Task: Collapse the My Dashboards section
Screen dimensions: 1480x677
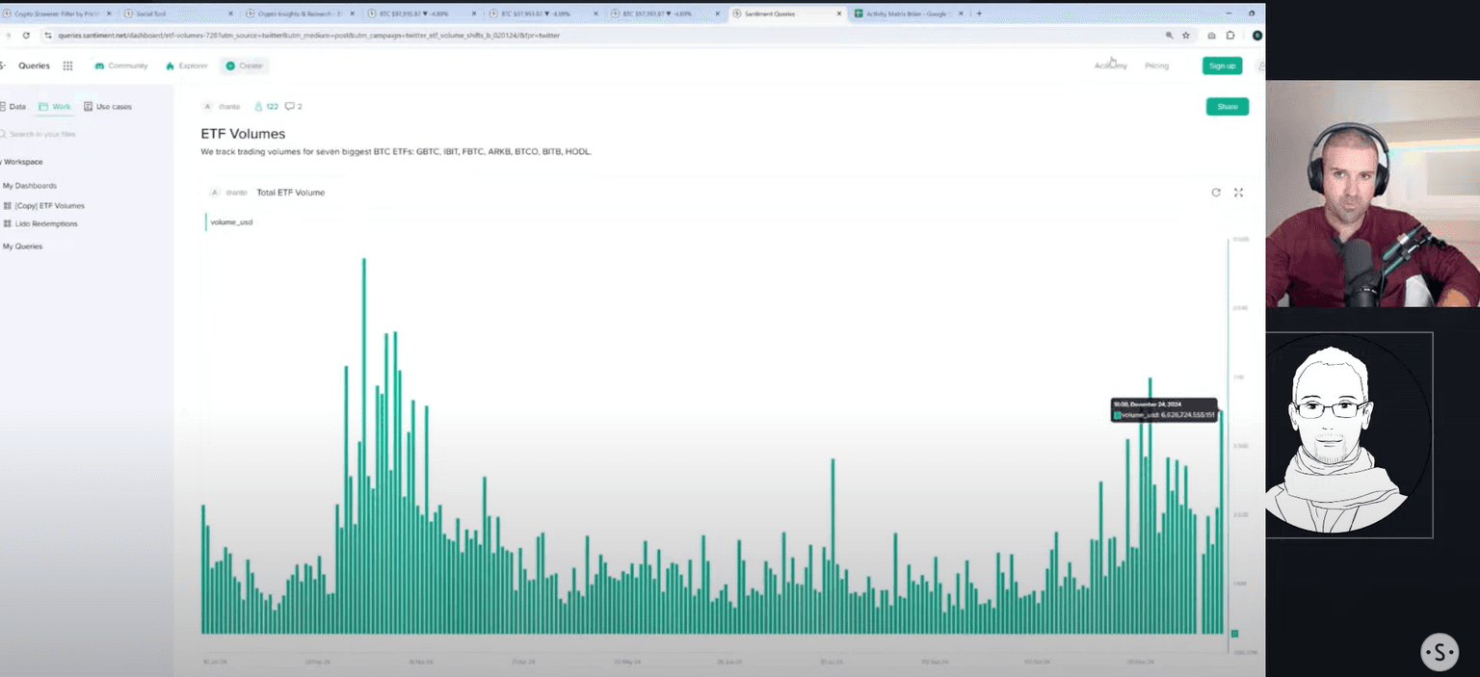Action: (29, 186)
